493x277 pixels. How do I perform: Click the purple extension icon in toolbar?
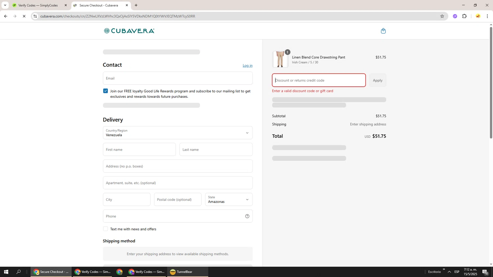(x=455, y=16)
